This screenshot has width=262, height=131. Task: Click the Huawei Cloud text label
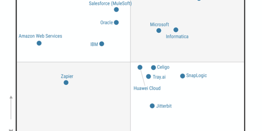pyautogui.click(x=147, y=88)
